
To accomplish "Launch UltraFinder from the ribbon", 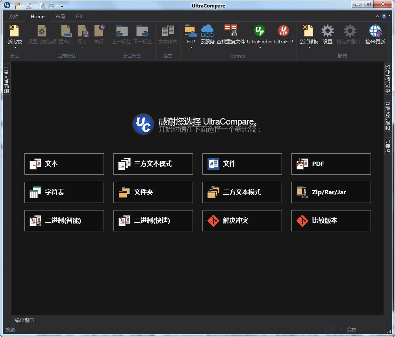I will pos(260,31).
